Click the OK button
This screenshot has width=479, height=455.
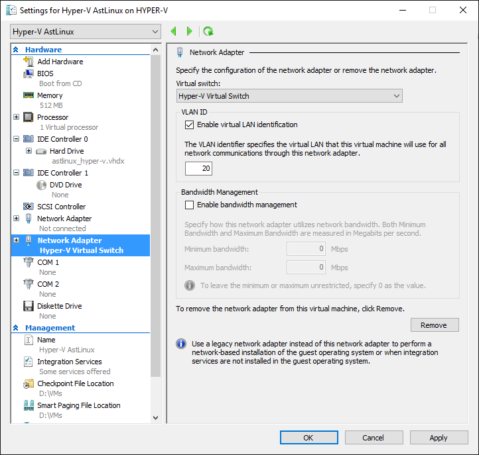click(x=309, y=438)
